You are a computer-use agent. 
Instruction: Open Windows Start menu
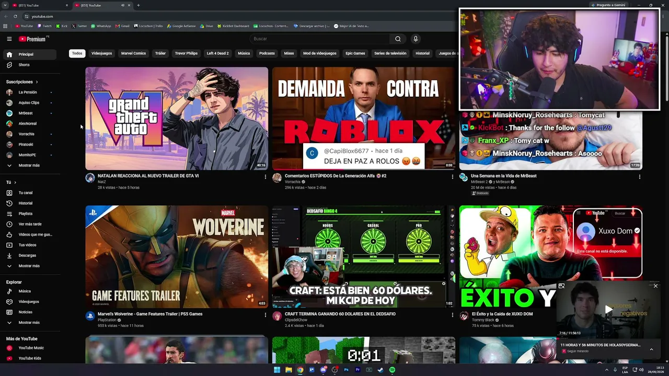click(x=277, y=370)
